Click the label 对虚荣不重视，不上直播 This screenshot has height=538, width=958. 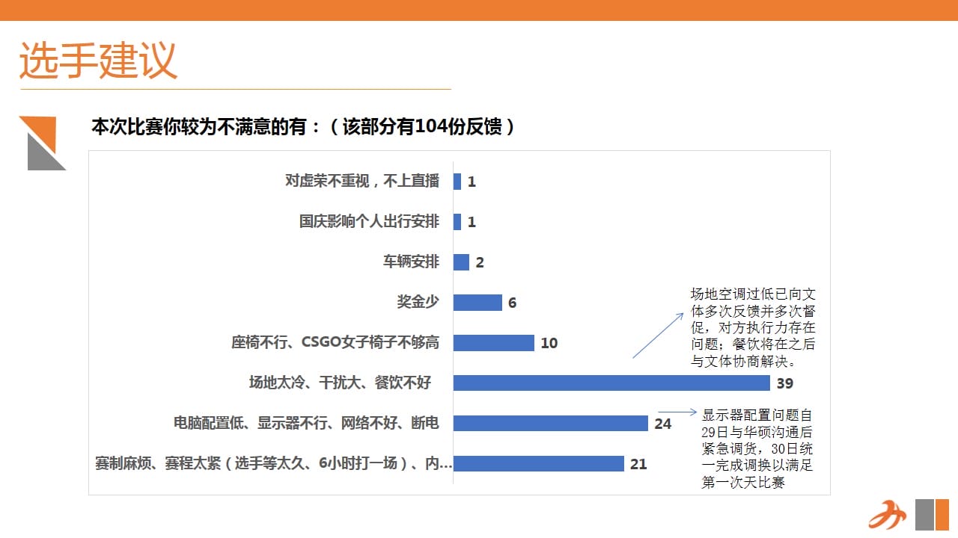point(362,181)
